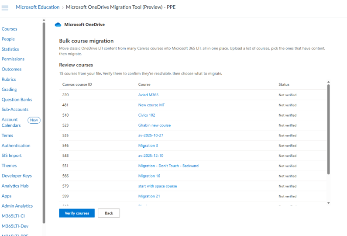
Task: Select course ID 599 cell
Action: 65,196
